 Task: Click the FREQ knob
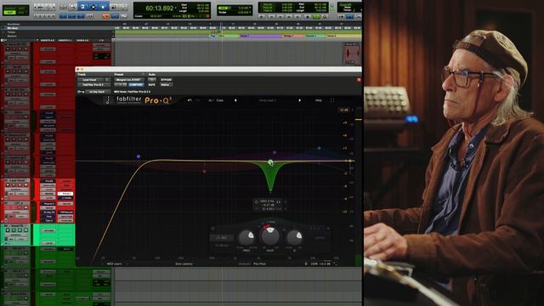click(246, 238)
